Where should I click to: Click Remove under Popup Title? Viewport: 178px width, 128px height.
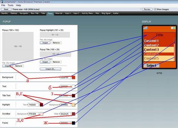pyautogui.click(x=56, y=62)
